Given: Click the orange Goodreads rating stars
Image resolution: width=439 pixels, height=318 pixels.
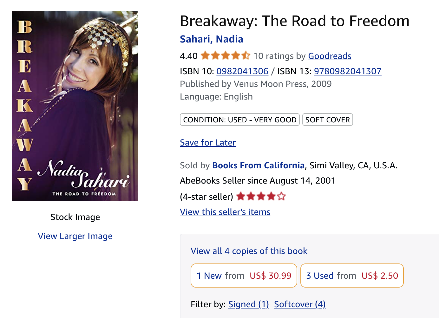Looking at the screenshot, I should pos(225,56).
